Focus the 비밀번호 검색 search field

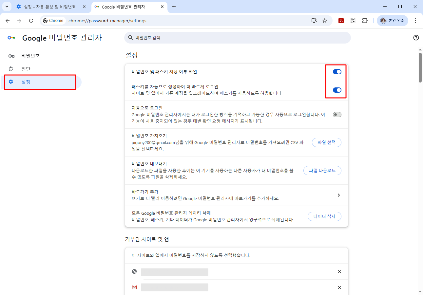click(x=238, y=38)
